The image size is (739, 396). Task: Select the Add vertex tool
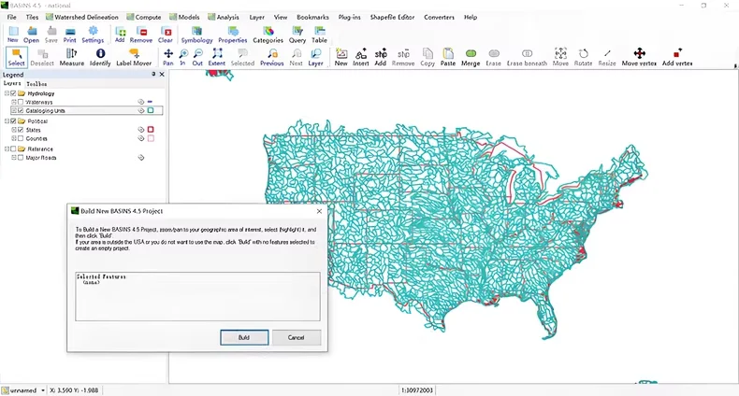pos(677,57)
